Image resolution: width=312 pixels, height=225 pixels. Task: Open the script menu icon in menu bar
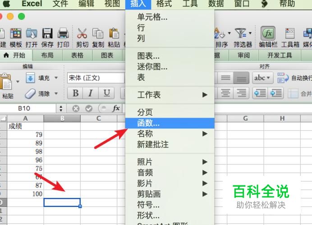point(264,4)
